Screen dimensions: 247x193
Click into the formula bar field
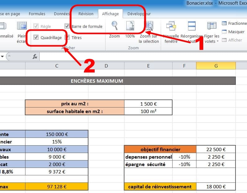coord(143,56)
